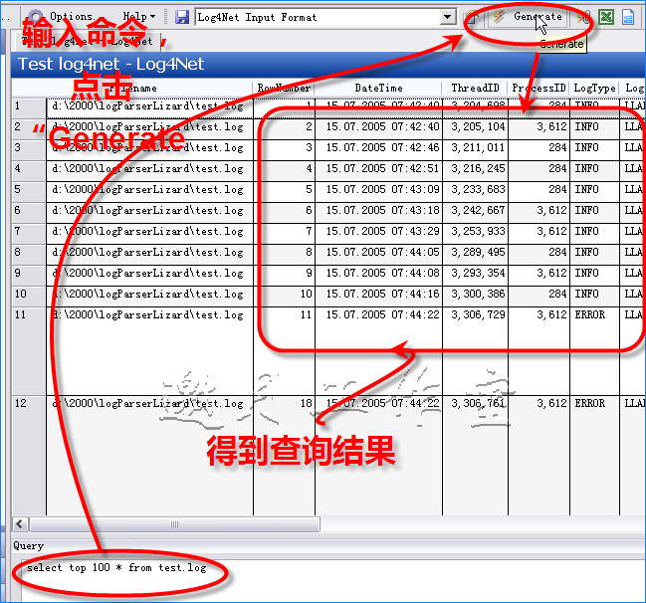Viewport: 646px width, 603px height.
Task: Select row header 10
Action: (x=29, y=295)
